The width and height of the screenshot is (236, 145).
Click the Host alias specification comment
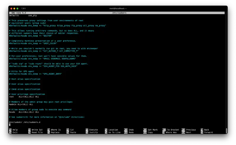pos(25,79)
